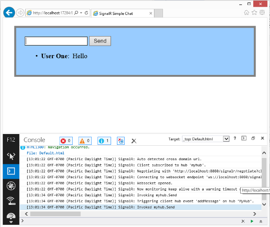Select the 'Invoked myhub.Send' log line
The image size is (270, 227).
[141, 207]
